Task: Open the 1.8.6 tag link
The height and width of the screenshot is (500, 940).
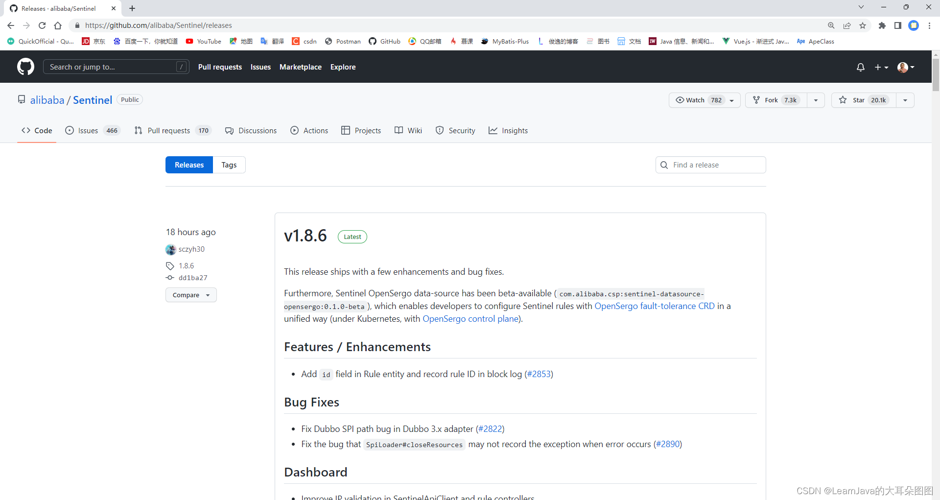Action: [x=186, y=266]
